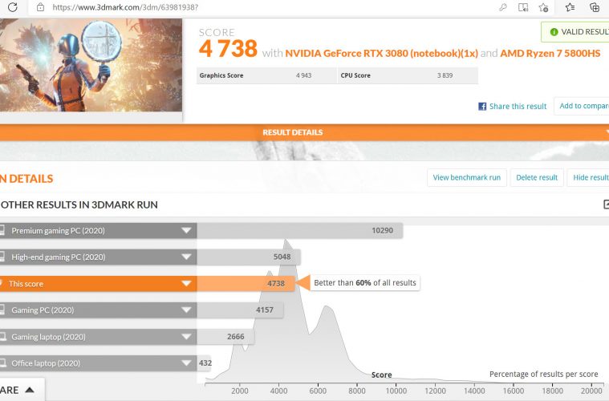Click the Premium gaming PC (2020) label
This screenshot has width=609, height=401.
click(58, 231)
